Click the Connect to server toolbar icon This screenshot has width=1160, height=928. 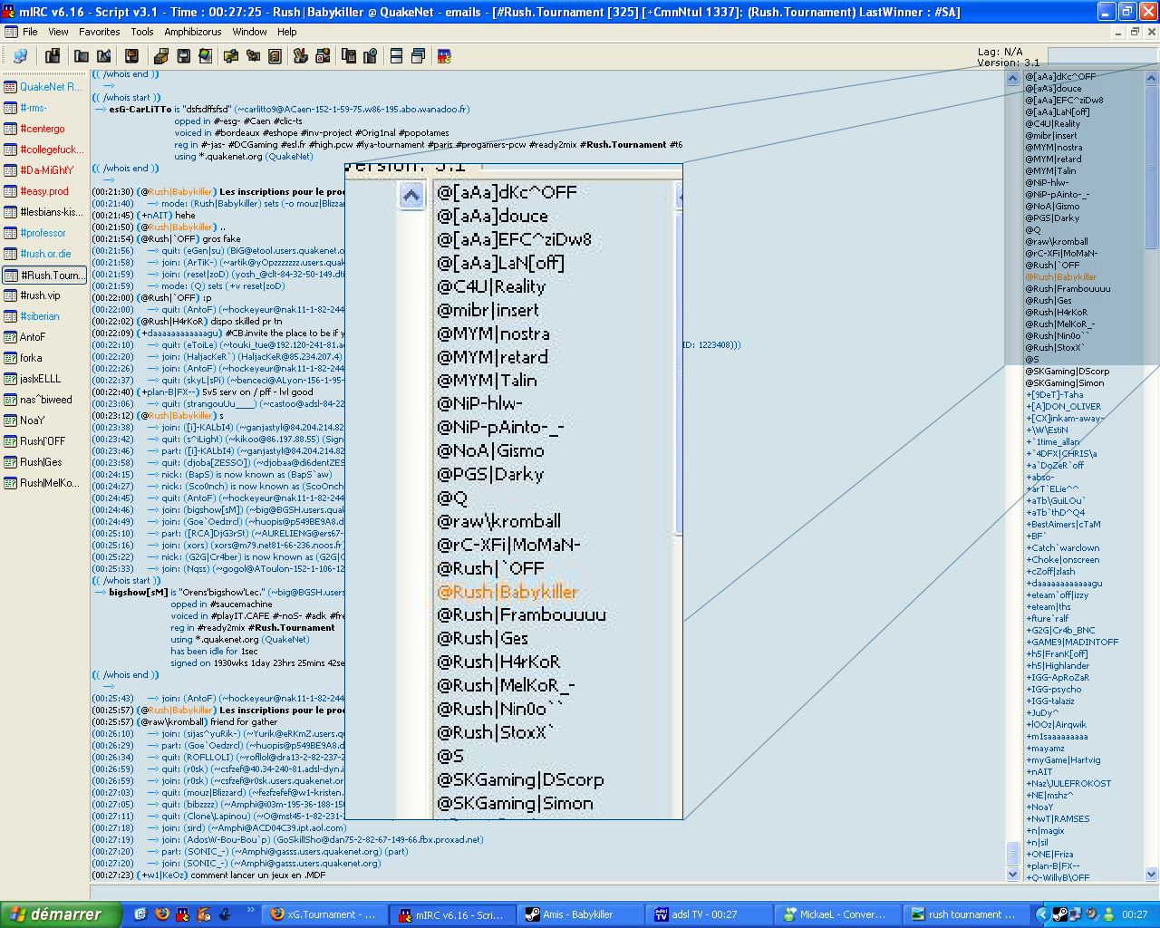pyautogui.click(x=19, y=56)
